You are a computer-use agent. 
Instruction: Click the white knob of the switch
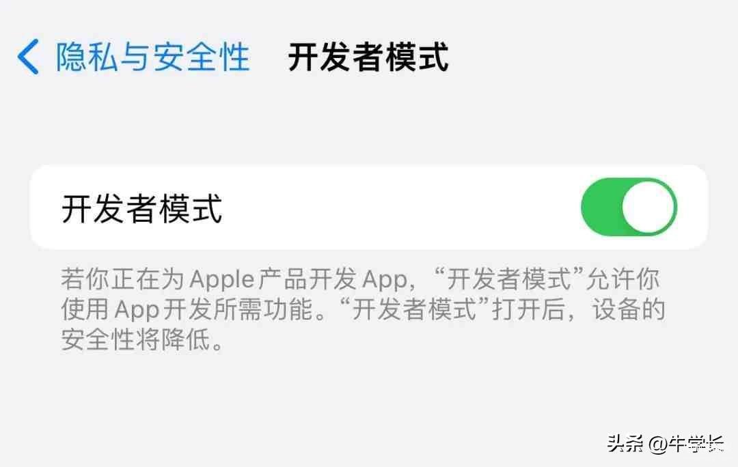click(648, 207)
